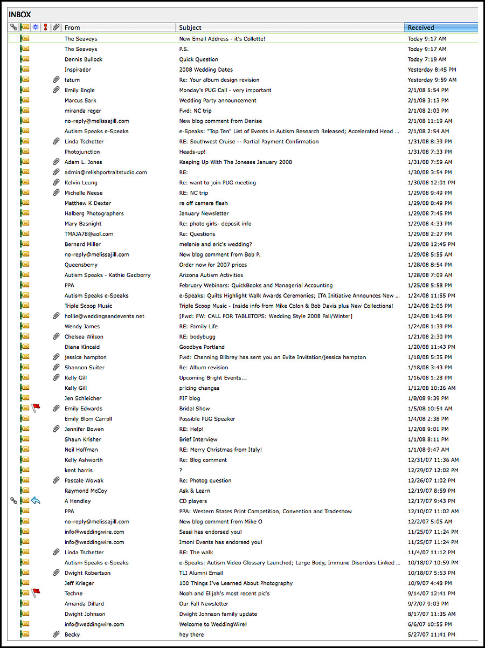
Task: Click the red flag on the Techne email
Action: click(x=36, y=593)
